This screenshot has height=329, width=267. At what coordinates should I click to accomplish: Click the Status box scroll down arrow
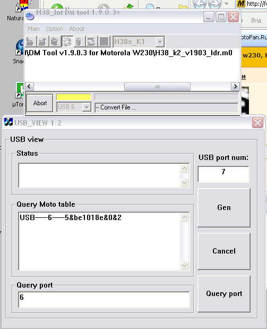click(184, 182)
